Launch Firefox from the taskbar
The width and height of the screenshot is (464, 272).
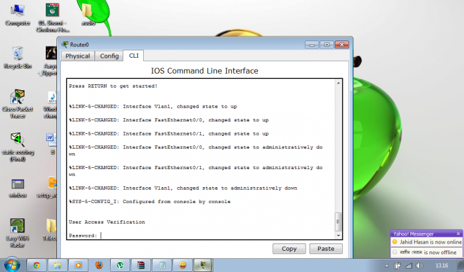pos(99,265)
